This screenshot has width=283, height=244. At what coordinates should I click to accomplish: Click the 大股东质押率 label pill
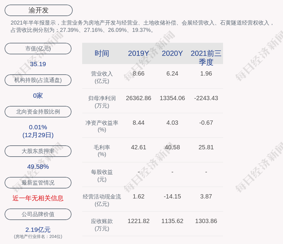pyautogui.click(x=38, y=151)
